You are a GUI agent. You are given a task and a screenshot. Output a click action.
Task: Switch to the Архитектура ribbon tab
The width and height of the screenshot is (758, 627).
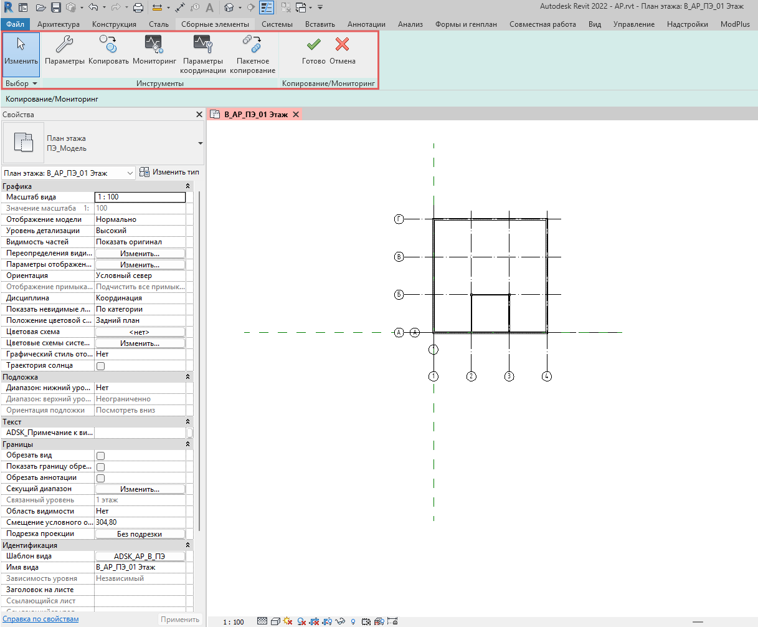pyautogui.click(x=59, y=24)
